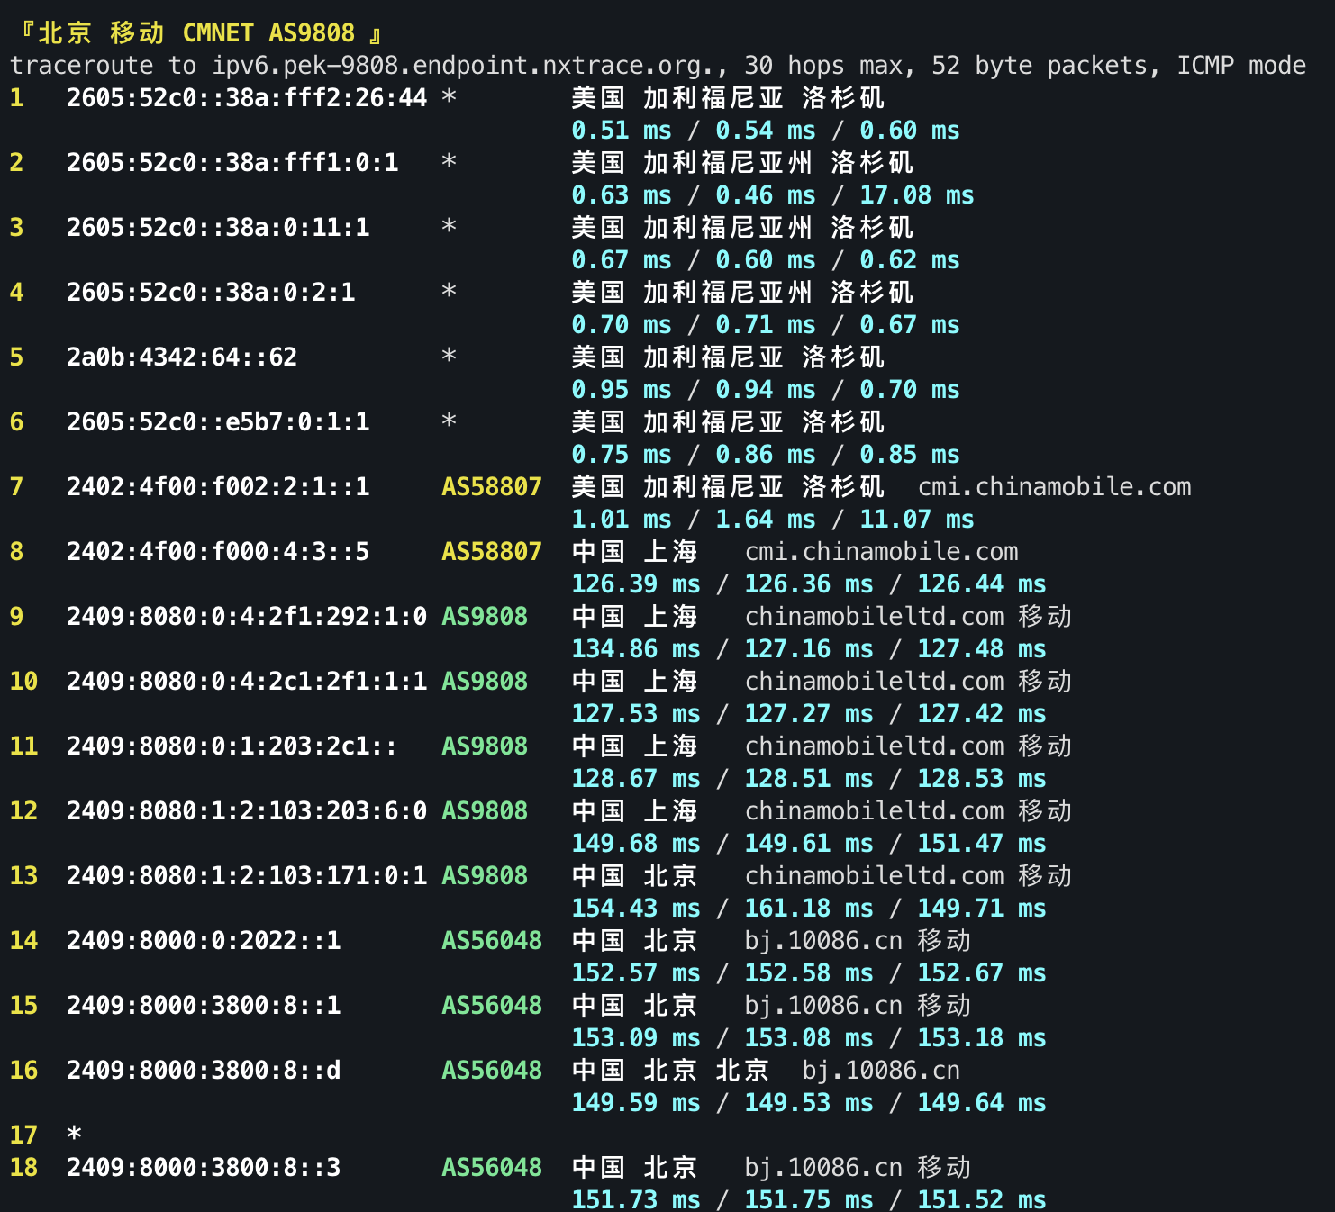Select the AS56048 label on hop 15

pos(491,1005)
